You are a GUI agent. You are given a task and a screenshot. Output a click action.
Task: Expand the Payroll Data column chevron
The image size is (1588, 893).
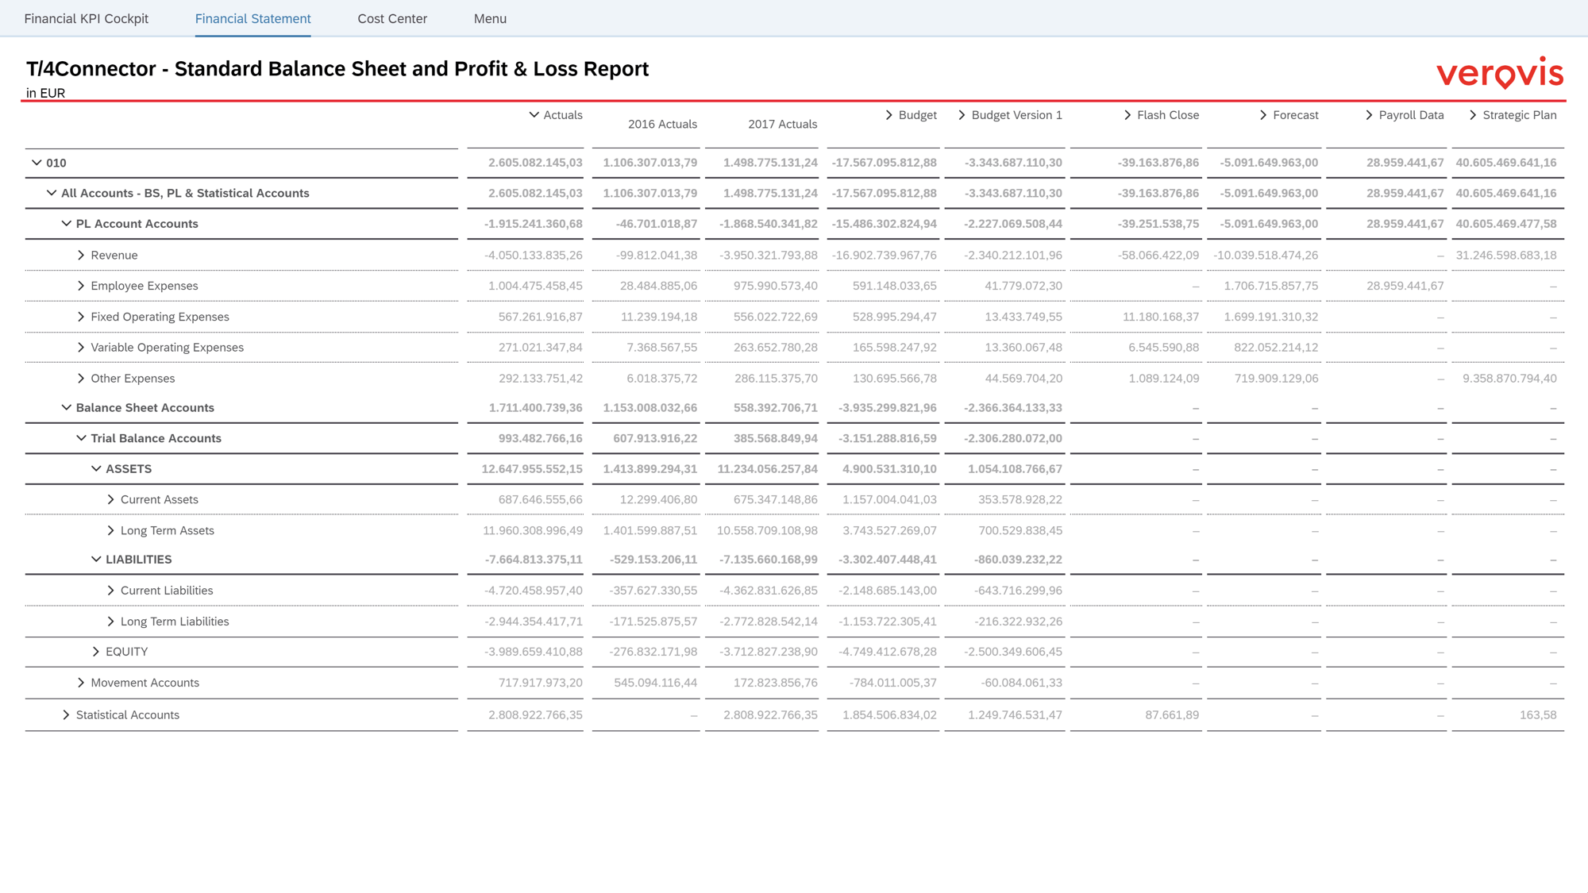pos(1369,115)
